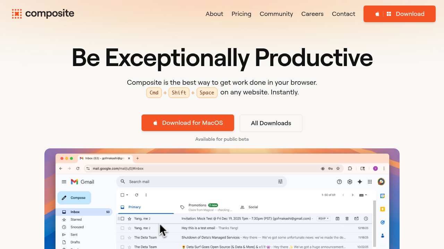The image size is (444, 249).
Task: Open Gmail settings gear icon
Action: coord(350,182)
